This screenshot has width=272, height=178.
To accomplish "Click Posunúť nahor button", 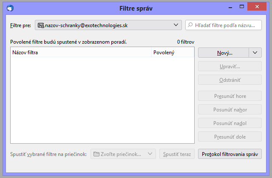I will pos(230,109).
